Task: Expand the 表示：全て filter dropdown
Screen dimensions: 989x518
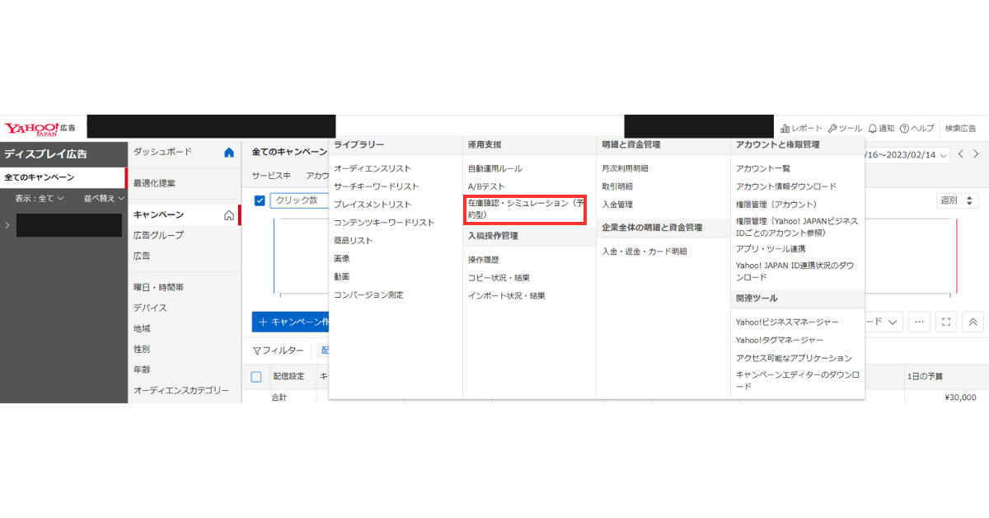Action: 39,199
